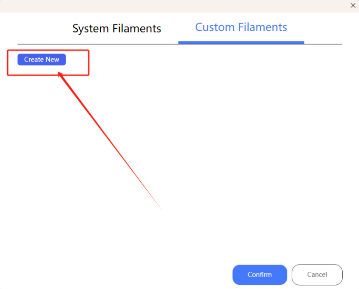Confirm the filament choices
The image size is (359, 289).
[259, 274]
